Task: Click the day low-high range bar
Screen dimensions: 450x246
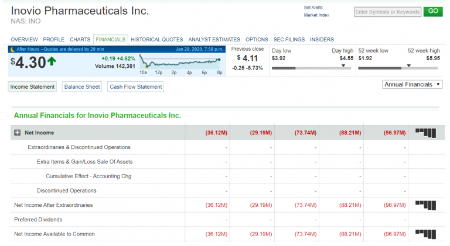Action: pos(311,68)
